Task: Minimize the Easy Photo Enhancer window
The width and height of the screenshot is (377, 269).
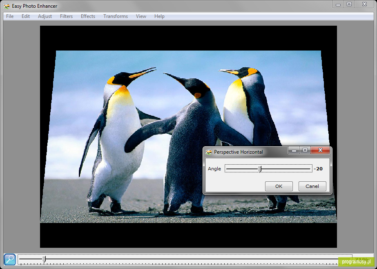Action: [x=338, y=4]
